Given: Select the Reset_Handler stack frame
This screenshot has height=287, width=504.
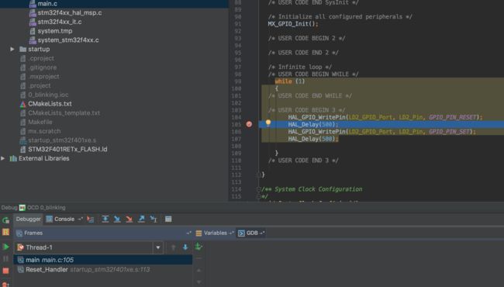Looking at the screenshot, I should pos(103,269).
